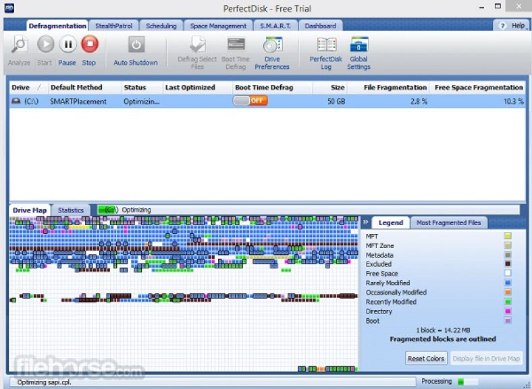Open the Space Management tab
The width and height of the screenshot is (532, 389).
[218, 26]
